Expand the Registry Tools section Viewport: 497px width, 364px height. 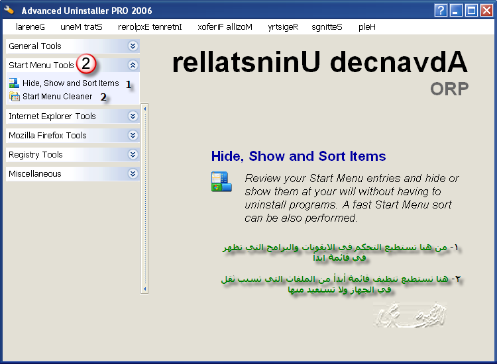pos(133,154)
